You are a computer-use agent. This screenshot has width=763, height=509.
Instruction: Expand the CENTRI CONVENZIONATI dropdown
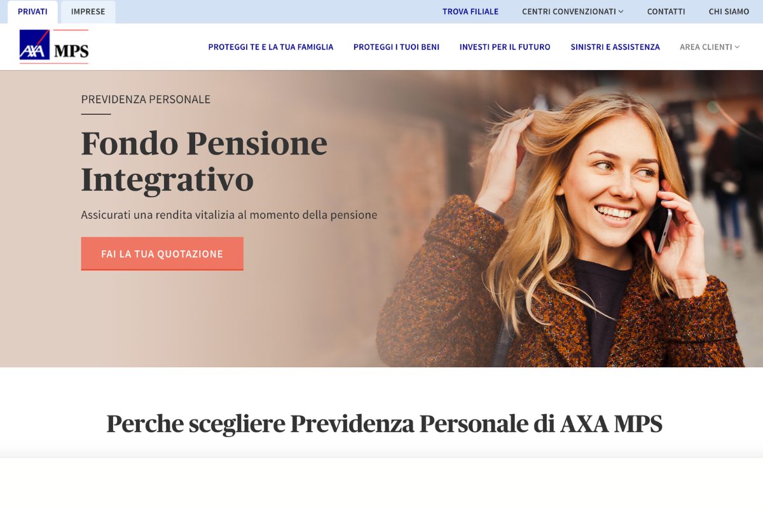coord(572,11)
